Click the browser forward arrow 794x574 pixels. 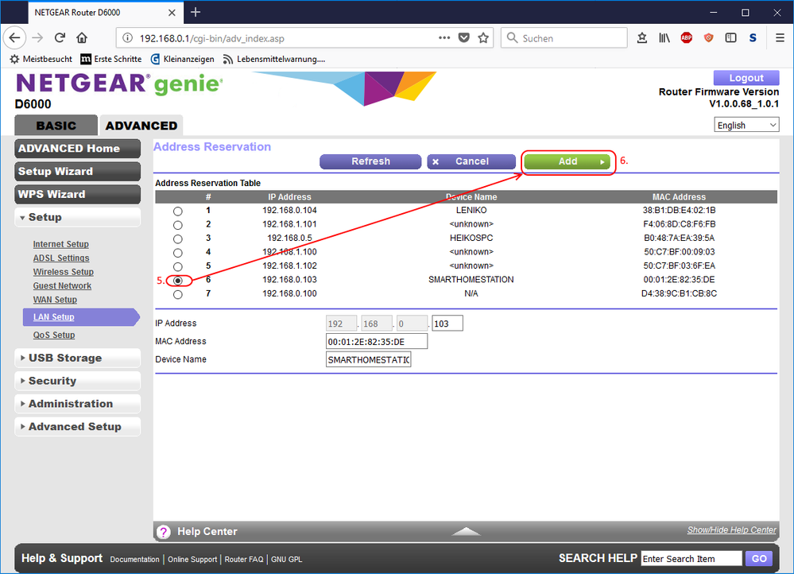(x=37, y=37)
